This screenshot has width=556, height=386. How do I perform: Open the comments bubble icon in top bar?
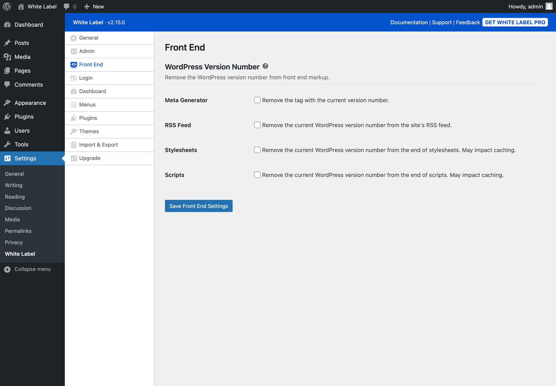click(66, 6)
